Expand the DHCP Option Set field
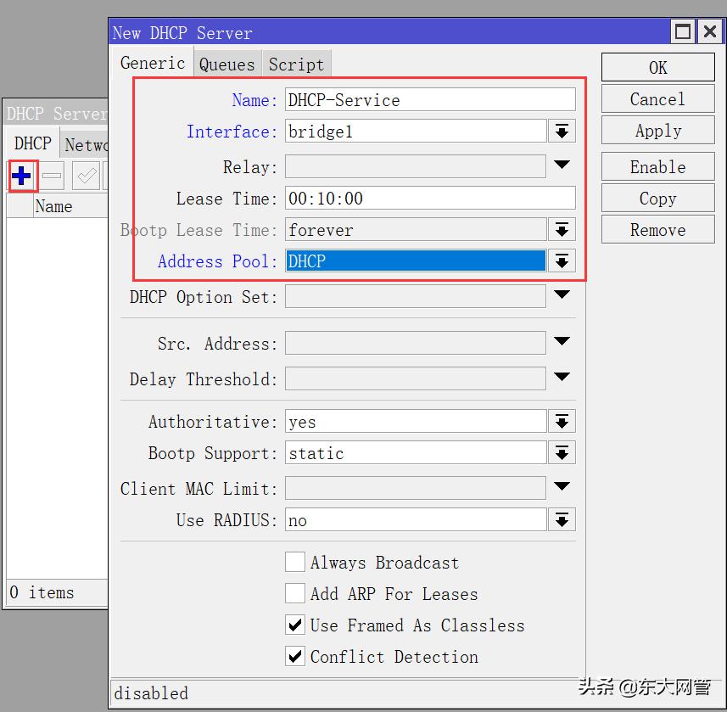The width and height of the screenshot is (727, 712). click(562, 295)
